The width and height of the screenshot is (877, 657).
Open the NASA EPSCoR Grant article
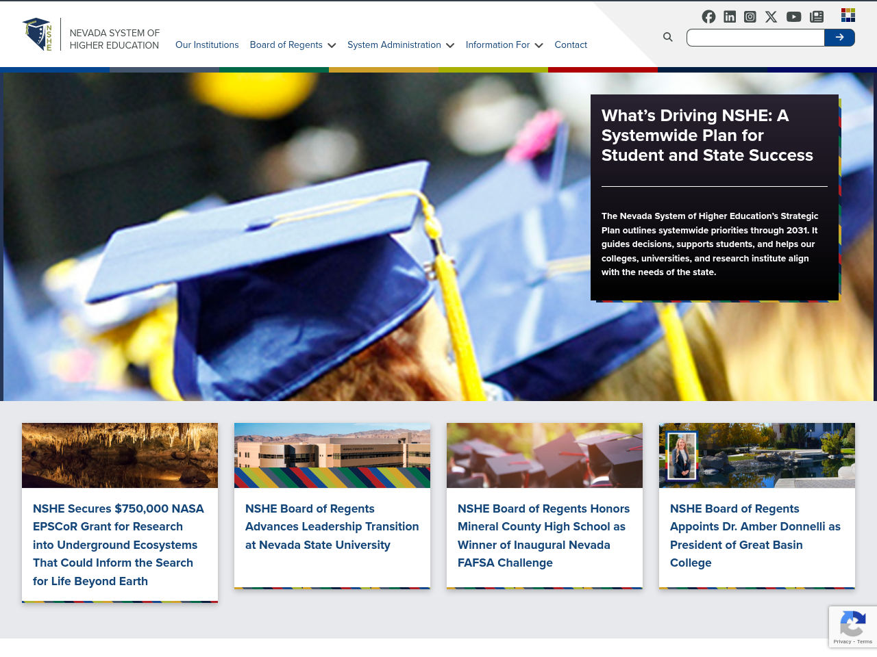[119, 545]
